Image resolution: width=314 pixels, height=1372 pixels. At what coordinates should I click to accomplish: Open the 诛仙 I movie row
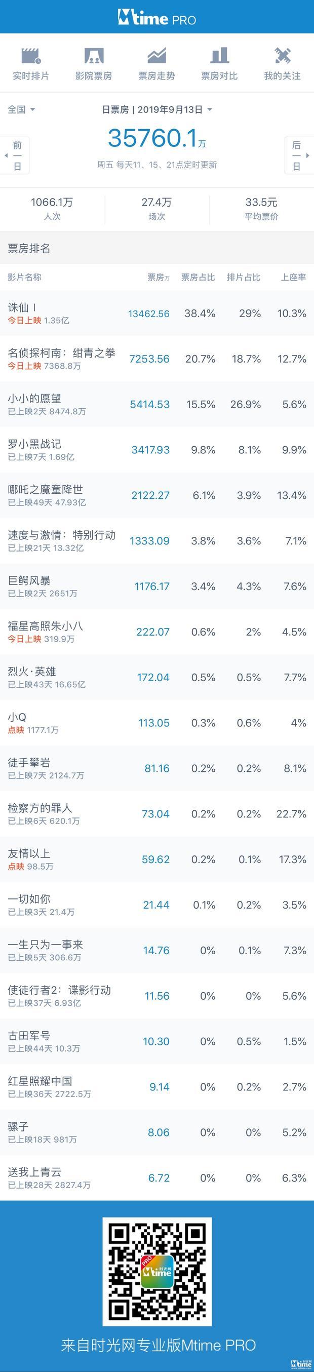(157, 313)
